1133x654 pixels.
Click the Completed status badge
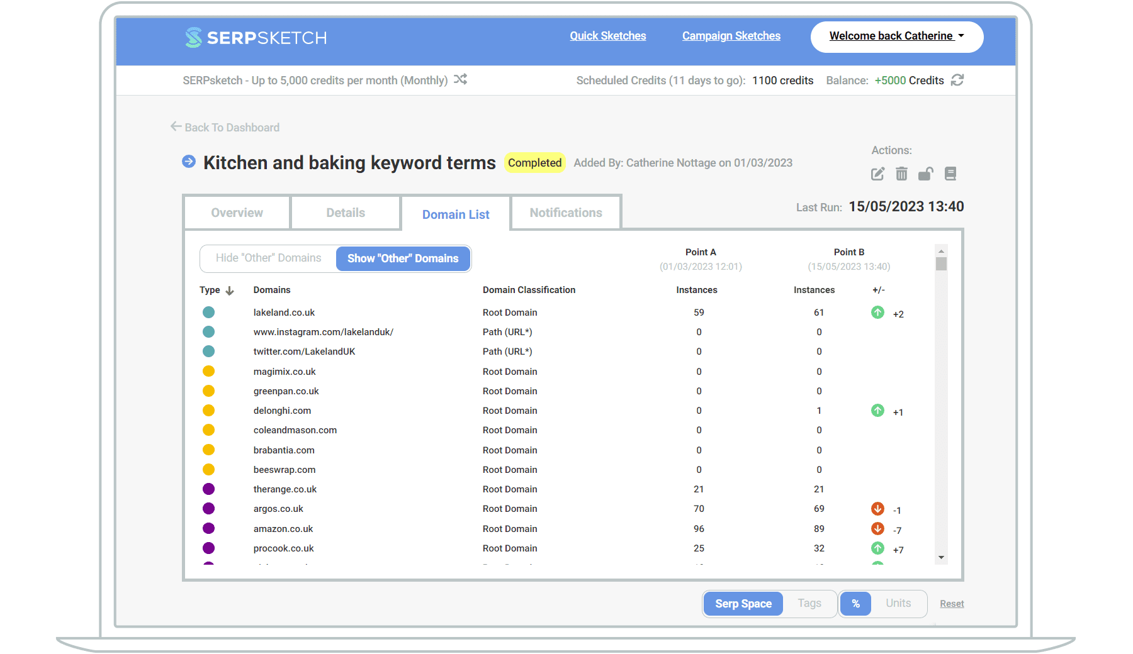click(x=534, y=163)
